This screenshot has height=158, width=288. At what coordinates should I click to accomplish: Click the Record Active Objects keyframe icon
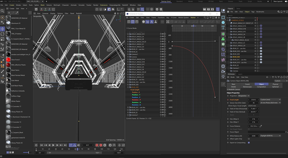97,145
